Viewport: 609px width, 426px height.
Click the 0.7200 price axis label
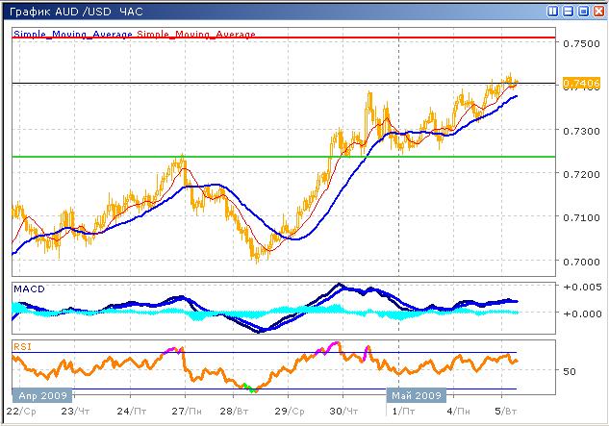581,174
